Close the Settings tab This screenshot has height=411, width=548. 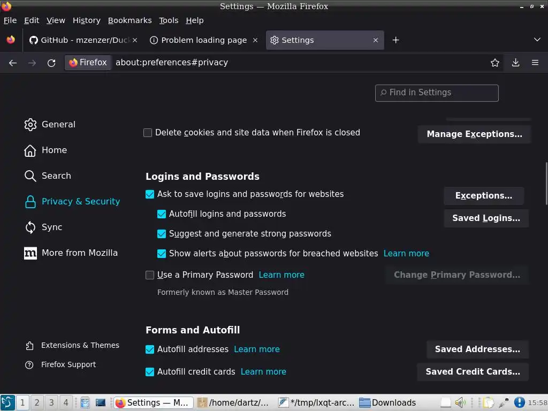click(376, 40)
